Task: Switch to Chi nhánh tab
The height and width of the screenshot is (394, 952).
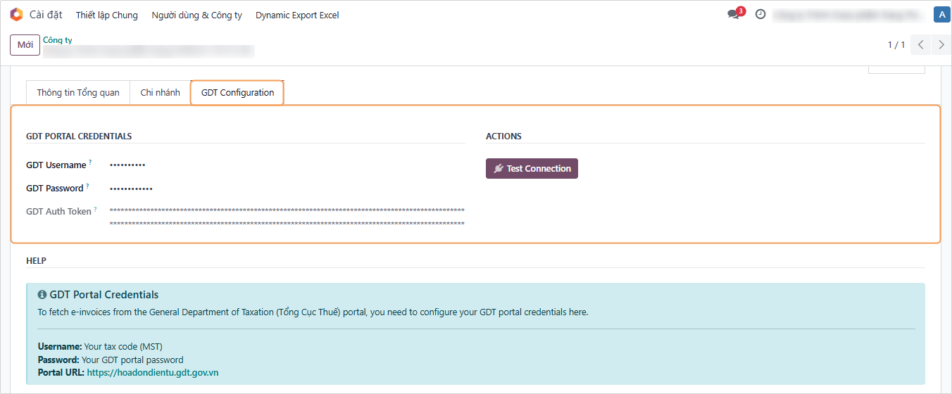Action: tap(160, 93)
